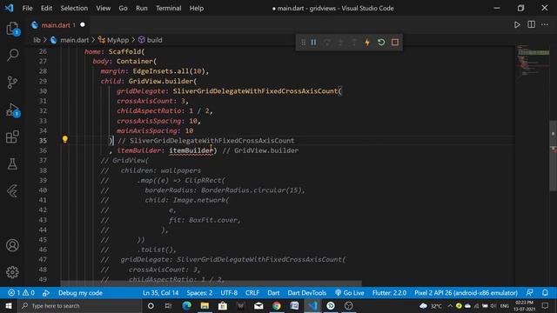The image size is (557, 313).
Task: Open Run and Debug view
Action: [12, 110]
